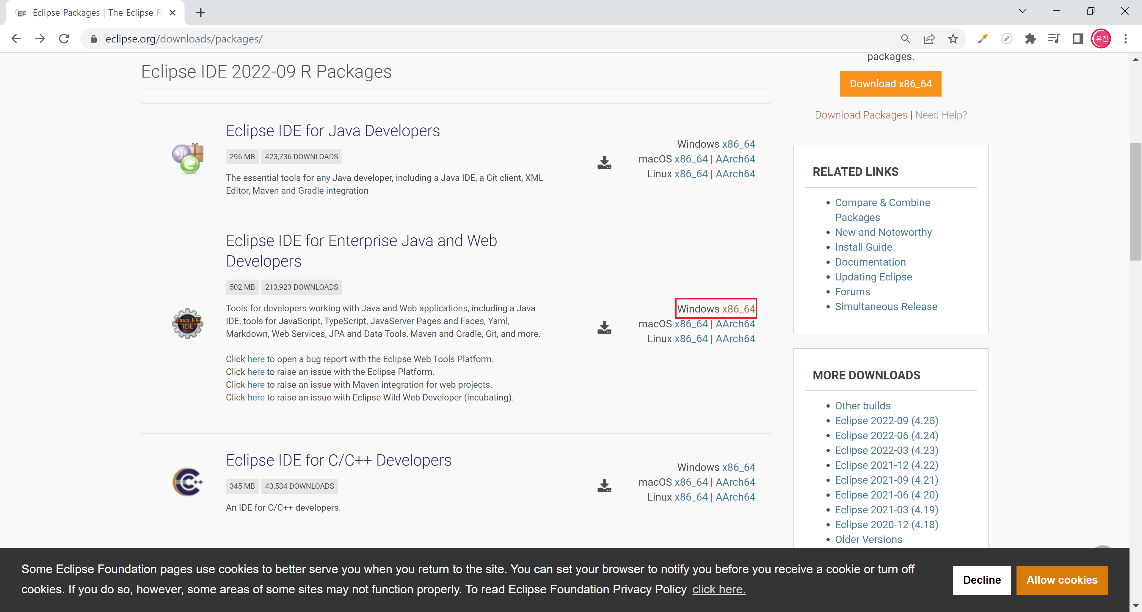Click here to raise Wild Web Developer issue
This screenshot has height=612, width=1142.
[x=256, y=397]
